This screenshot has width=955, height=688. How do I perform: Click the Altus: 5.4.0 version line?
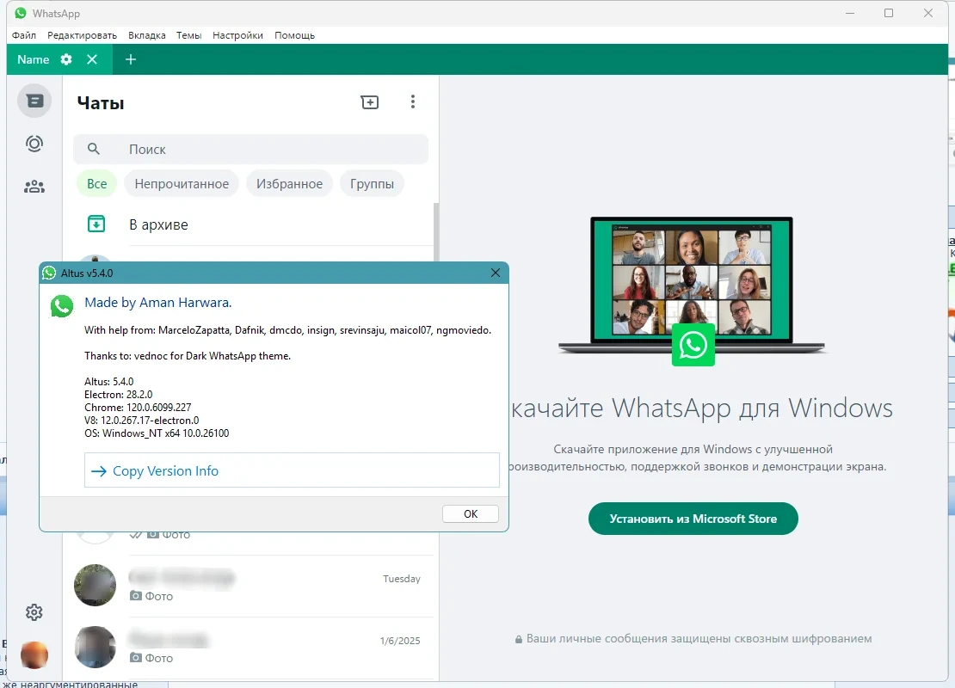point(109,382)
